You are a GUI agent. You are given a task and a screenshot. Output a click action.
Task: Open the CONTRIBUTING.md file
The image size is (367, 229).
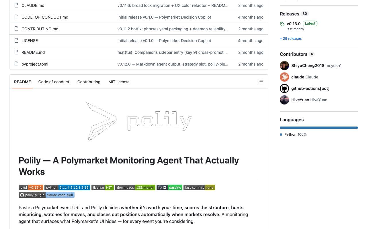click(x=40, y=29)
